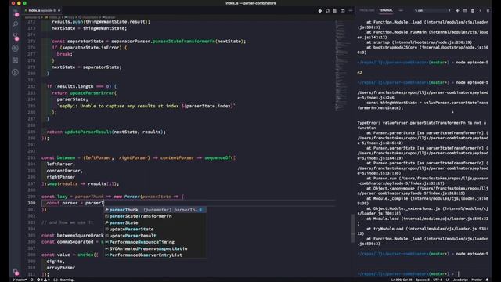Choose parserStateTransformerFn from the autocomplete suggestions
This screenshot has width=501, height=282.
pos(155,216)
